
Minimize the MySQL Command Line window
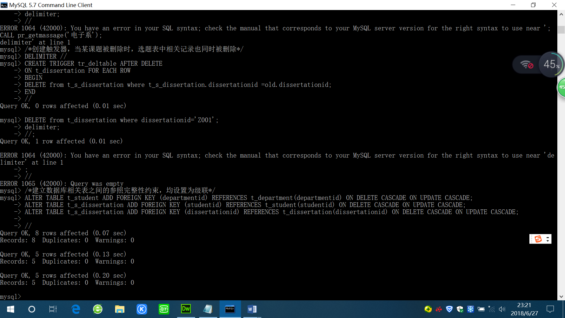(x=513, y=5)
